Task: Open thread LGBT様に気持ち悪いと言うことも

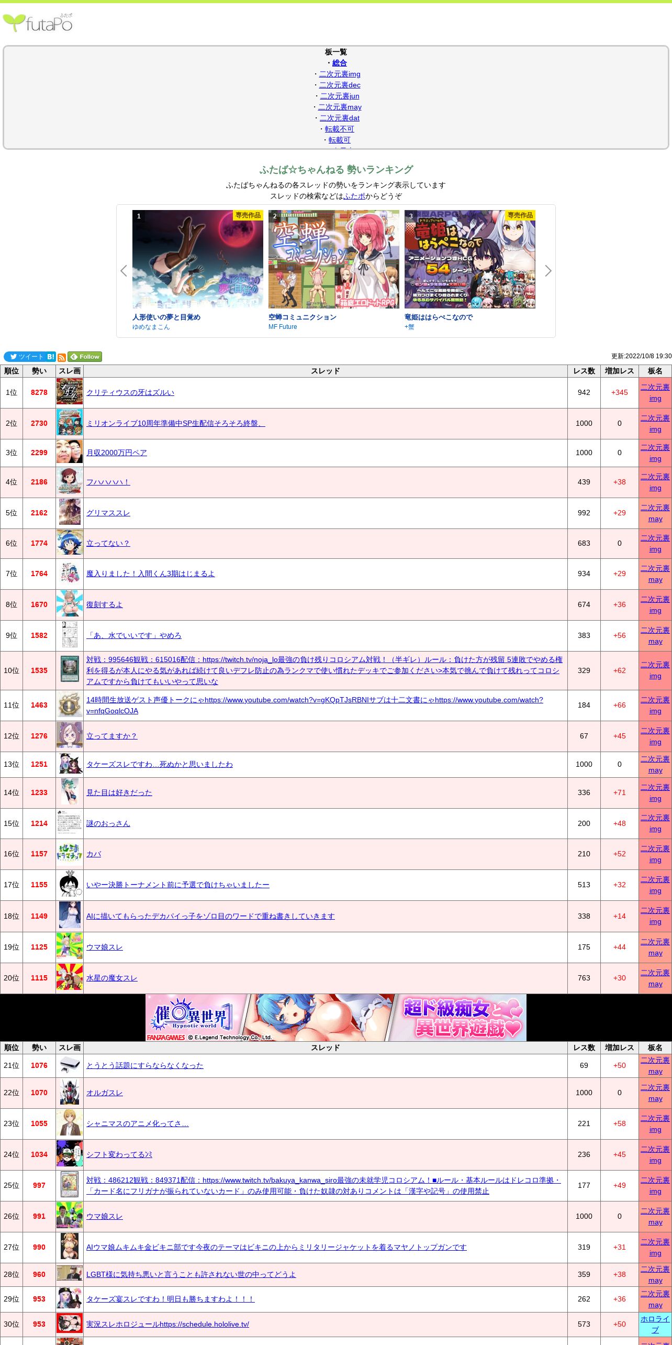Action: coord(191,1274)
